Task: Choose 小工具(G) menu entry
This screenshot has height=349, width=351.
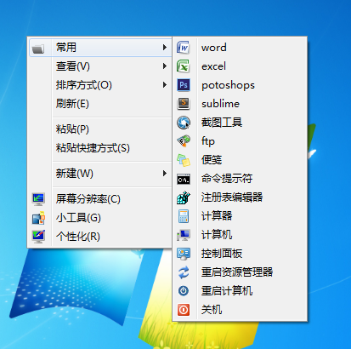Action: [x=100, y=218]
